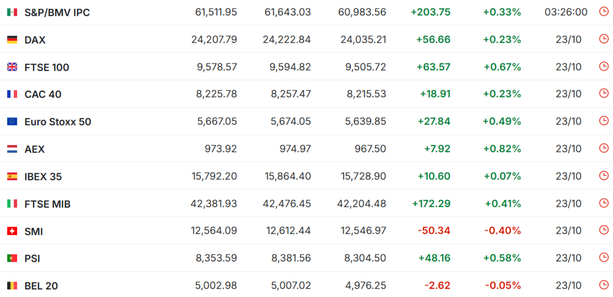The height and width of the screenshot is (297, 613).
Task: Click the clock icon in the DAX row
Action: click(x=604, y=39)
